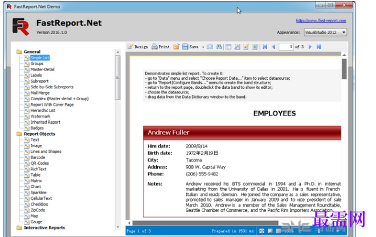This screenshot has width=376, height=237.
Task: Click the second zoom-mode icon in status bar
Action: pyautogui.click(x=270, y=231)
